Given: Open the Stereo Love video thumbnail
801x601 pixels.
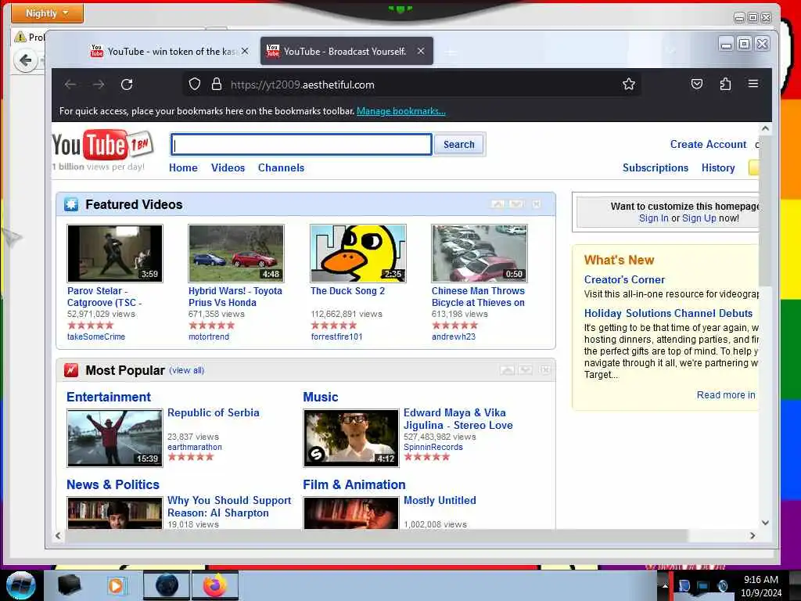Looking at the screenshot, I should pos(351,438).
